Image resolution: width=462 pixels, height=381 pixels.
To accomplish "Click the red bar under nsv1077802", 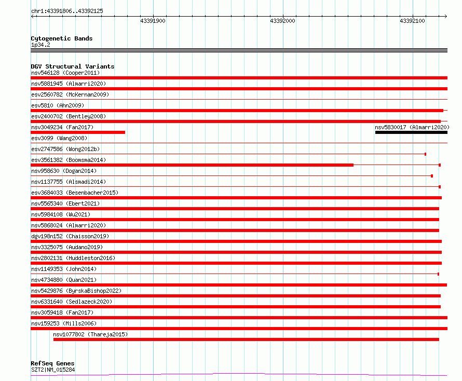I will [247, 339].
